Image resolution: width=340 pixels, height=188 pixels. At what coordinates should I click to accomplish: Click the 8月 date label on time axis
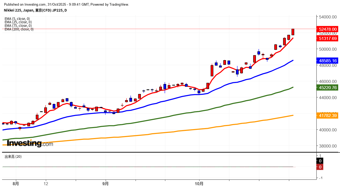[x=16, y=184]
